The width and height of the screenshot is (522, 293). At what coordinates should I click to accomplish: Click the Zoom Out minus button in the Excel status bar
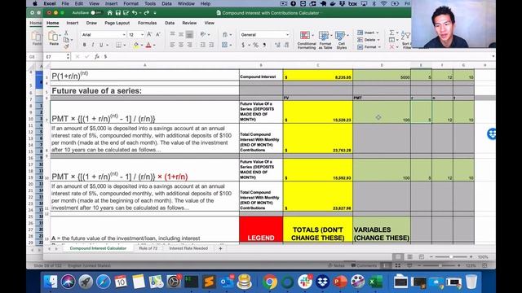(431, 257)
